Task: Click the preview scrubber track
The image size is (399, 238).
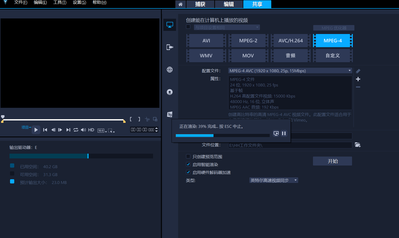Action: tap(63, 120)
